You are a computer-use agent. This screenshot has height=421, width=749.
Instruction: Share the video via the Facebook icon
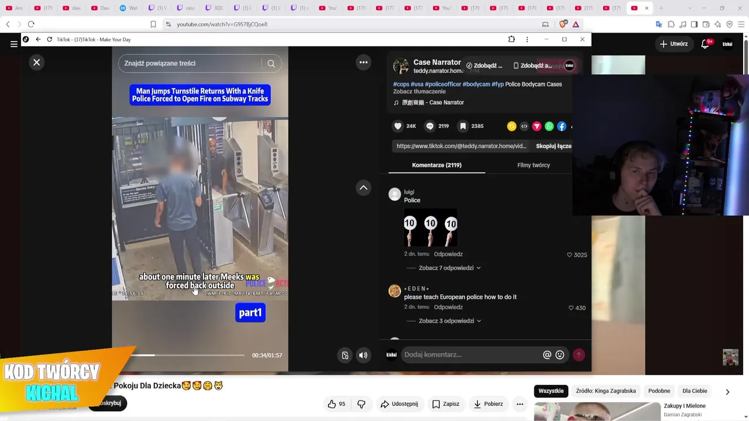[x=562, y=126]
